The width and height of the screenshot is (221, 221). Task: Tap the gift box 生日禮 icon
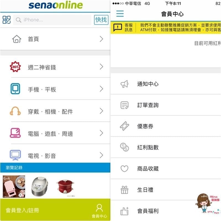pyautogui.click(x=125, y=190)
